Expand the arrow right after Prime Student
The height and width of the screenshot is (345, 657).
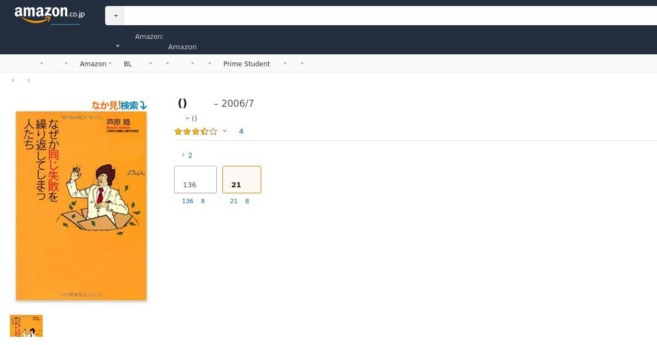coord(285,64)
